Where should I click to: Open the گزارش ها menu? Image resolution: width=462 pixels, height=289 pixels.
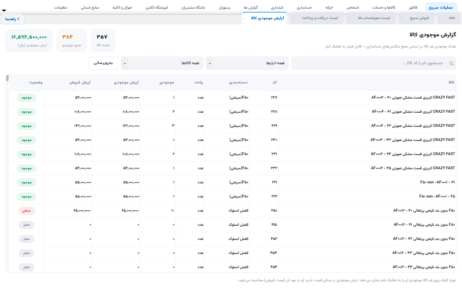tap(251, 7)
